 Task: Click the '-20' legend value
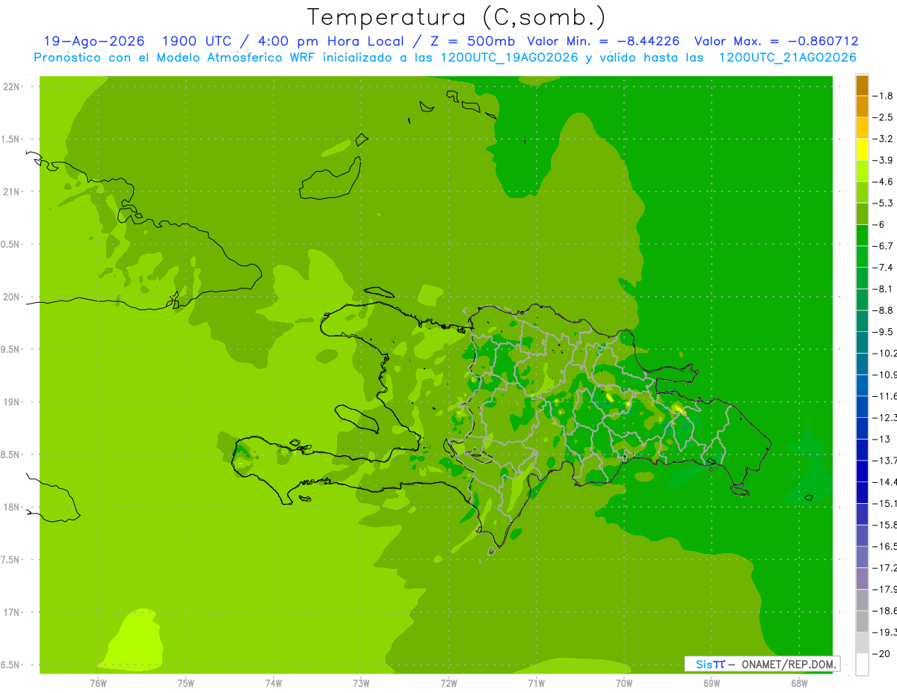click(x=881, y=653)
